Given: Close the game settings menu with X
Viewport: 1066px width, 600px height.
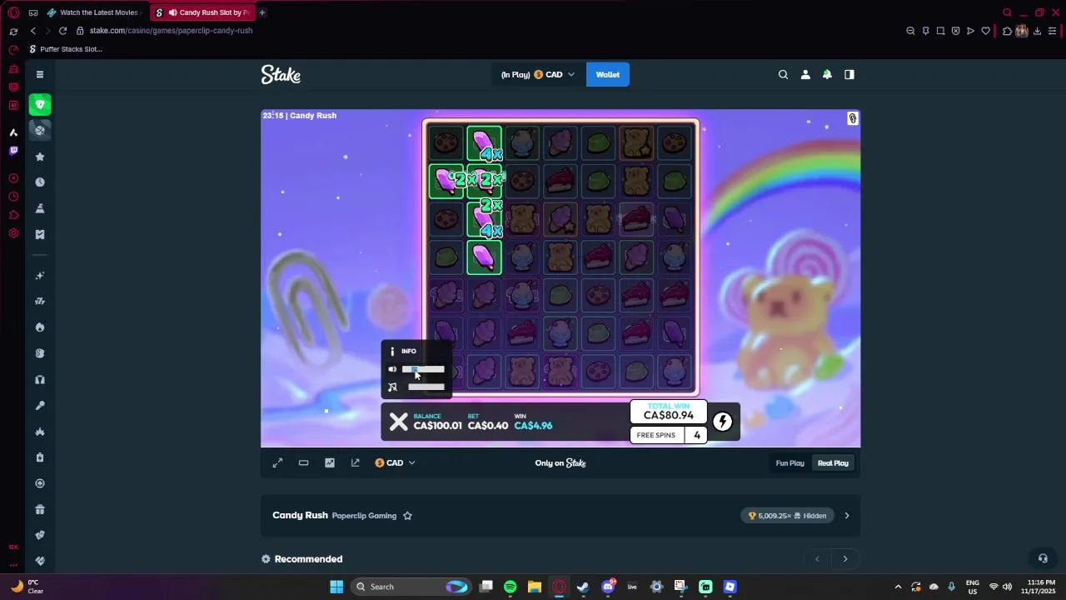Looking at the screenshot, I should pos(399,422).
